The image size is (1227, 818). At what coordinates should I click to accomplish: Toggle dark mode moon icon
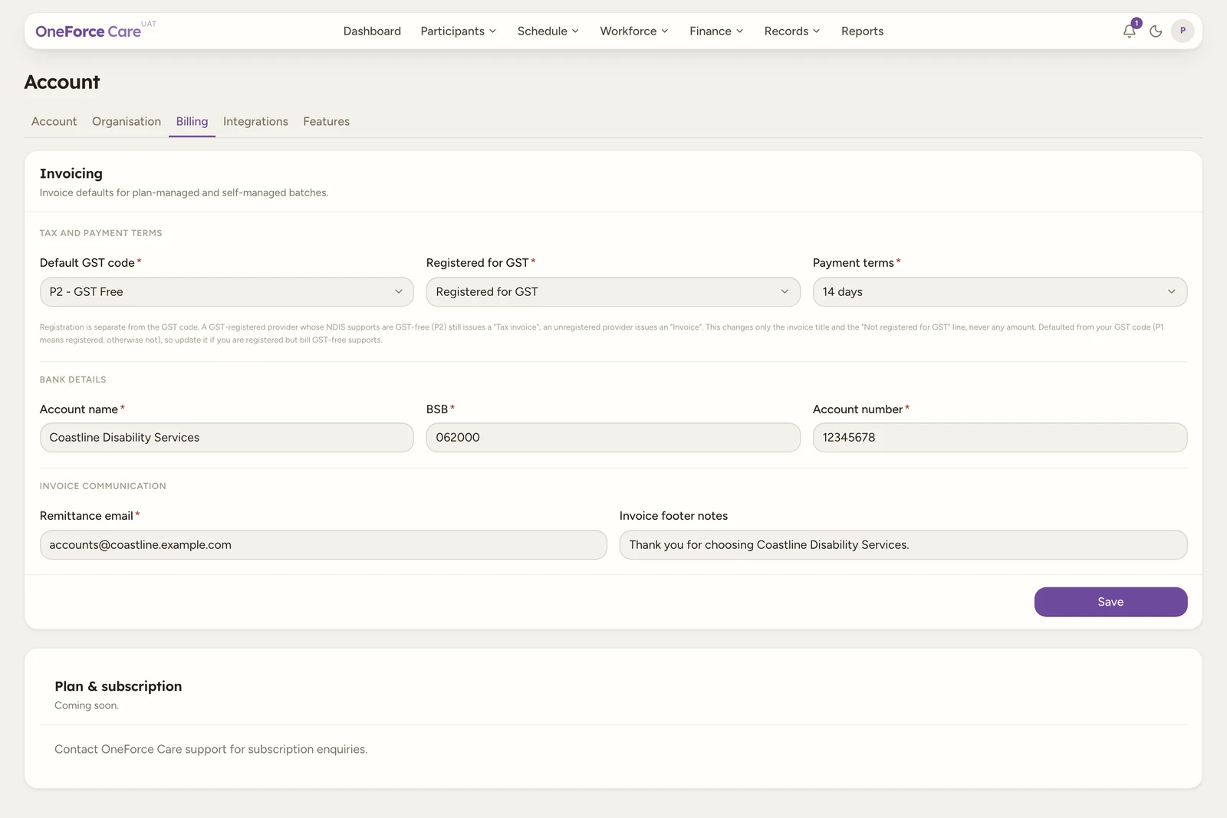click(1156, 31)
